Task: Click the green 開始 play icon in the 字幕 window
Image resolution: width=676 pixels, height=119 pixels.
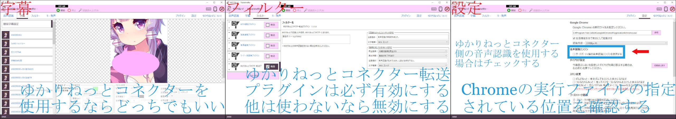Action: [x=58, y=10]
